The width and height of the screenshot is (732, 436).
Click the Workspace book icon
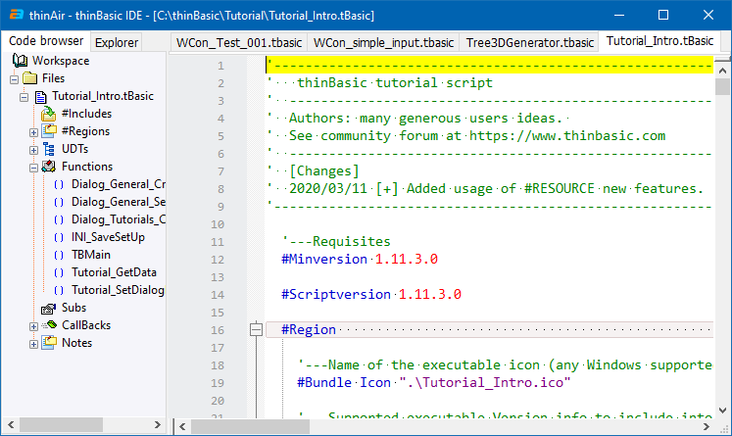pos(20,61)
